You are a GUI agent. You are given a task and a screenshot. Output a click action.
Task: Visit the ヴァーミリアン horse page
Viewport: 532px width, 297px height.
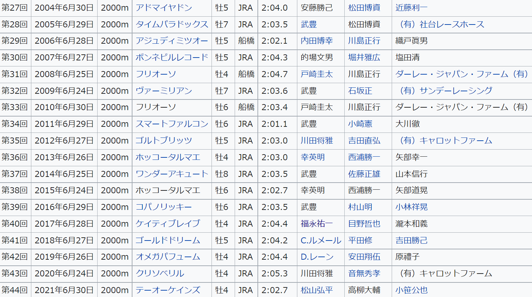(164, 91)
